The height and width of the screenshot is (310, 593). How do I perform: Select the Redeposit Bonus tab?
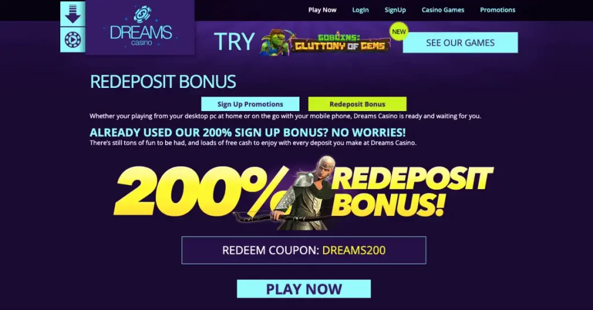357,104
